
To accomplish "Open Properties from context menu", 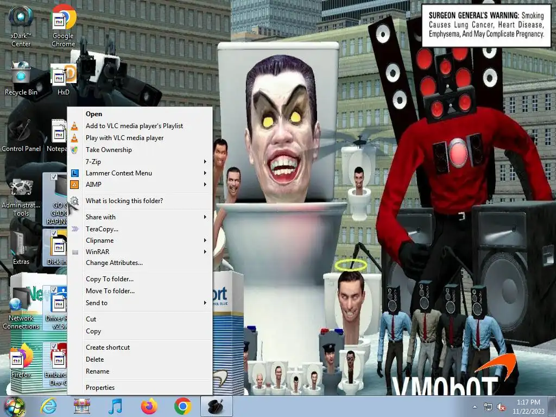I will point(140,388).
